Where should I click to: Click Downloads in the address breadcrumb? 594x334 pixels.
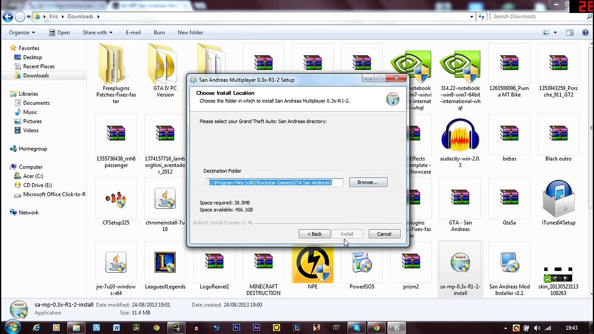[80, 16]
